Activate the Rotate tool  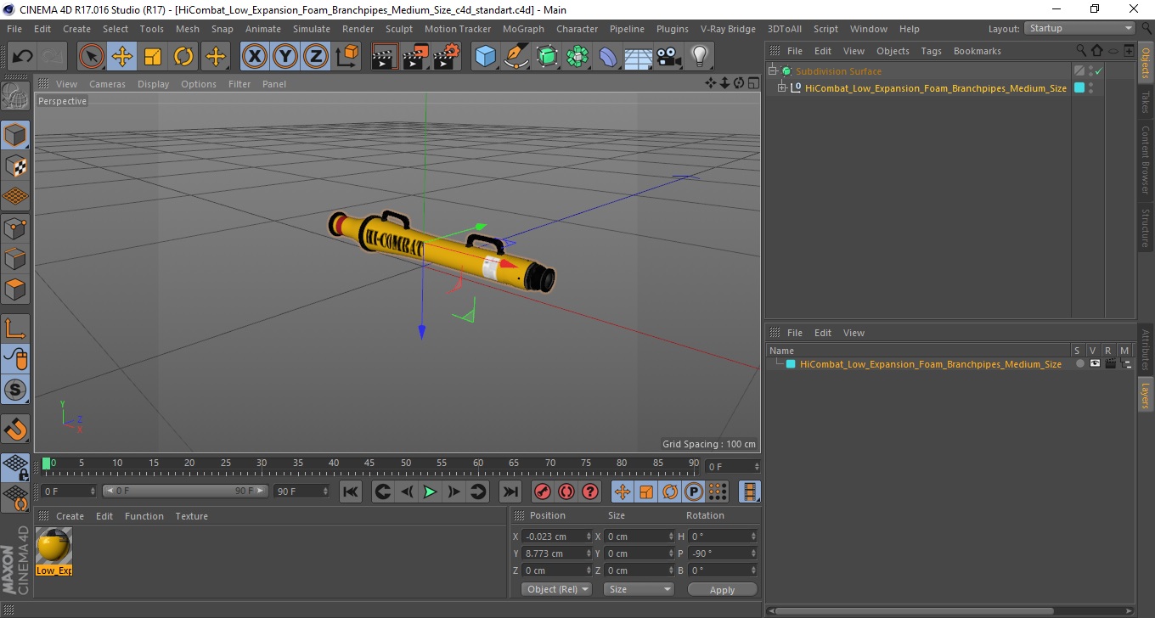tap(183, 57)
